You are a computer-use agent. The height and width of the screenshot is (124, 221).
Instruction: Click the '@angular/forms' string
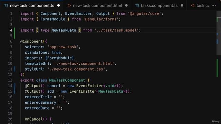101,19
